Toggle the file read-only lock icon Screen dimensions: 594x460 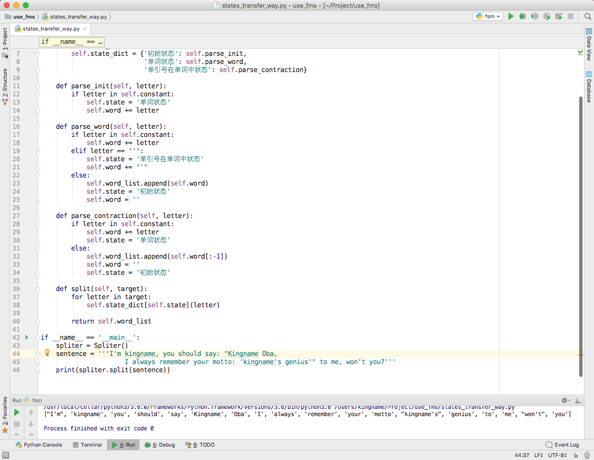click(575, 455)
